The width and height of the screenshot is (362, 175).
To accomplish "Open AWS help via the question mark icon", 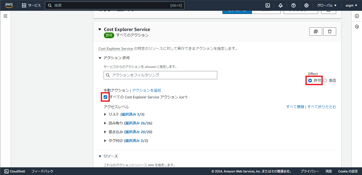I will point(293,5).
